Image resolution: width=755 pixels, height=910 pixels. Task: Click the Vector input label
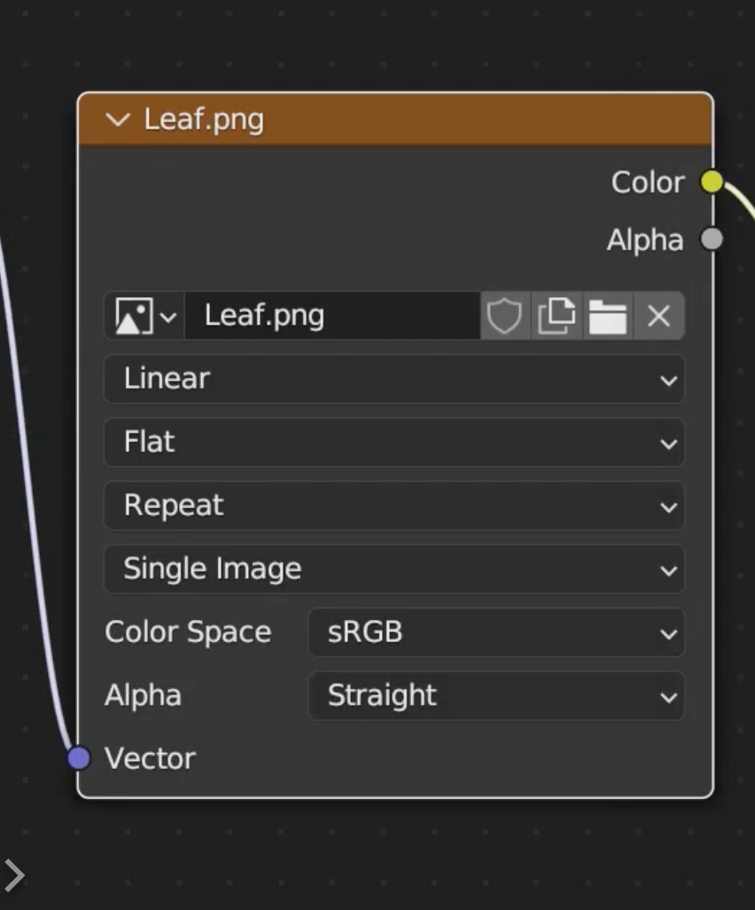[150, 758]
